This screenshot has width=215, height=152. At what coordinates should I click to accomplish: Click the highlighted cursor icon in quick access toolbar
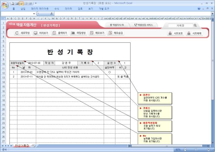pos(21,3)
